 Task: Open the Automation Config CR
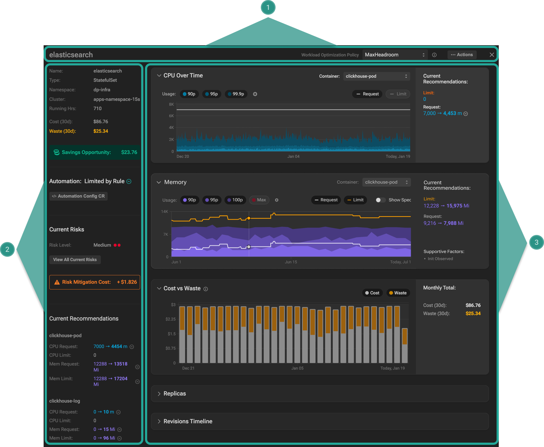[x=78, y=196]
